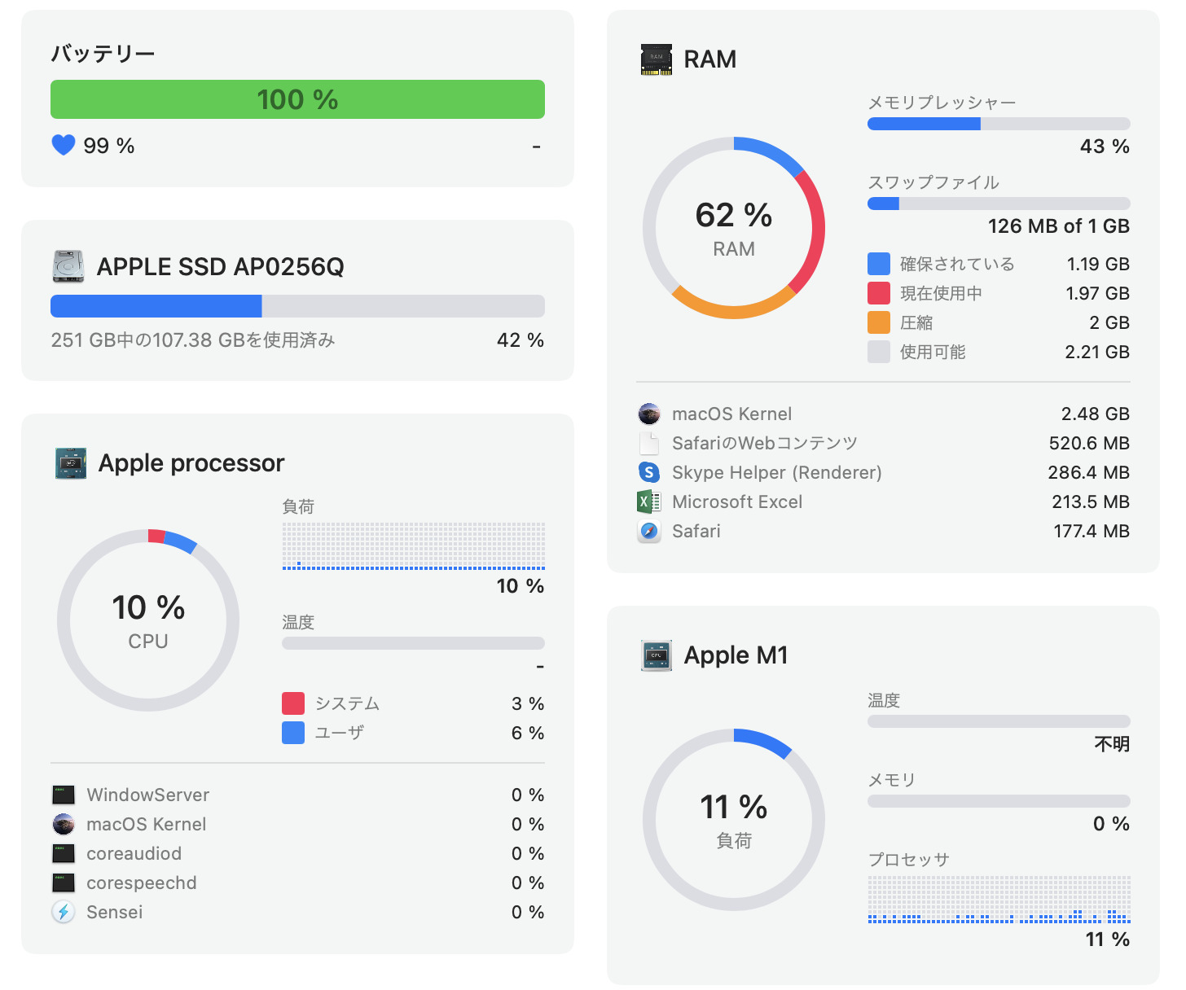Click the red 現在使用中 color swatch

point(879,293)
